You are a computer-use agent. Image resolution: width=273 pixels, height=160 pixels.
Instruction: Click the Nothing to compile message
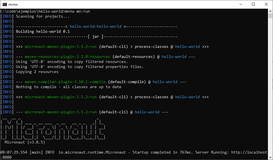(69, 87)
